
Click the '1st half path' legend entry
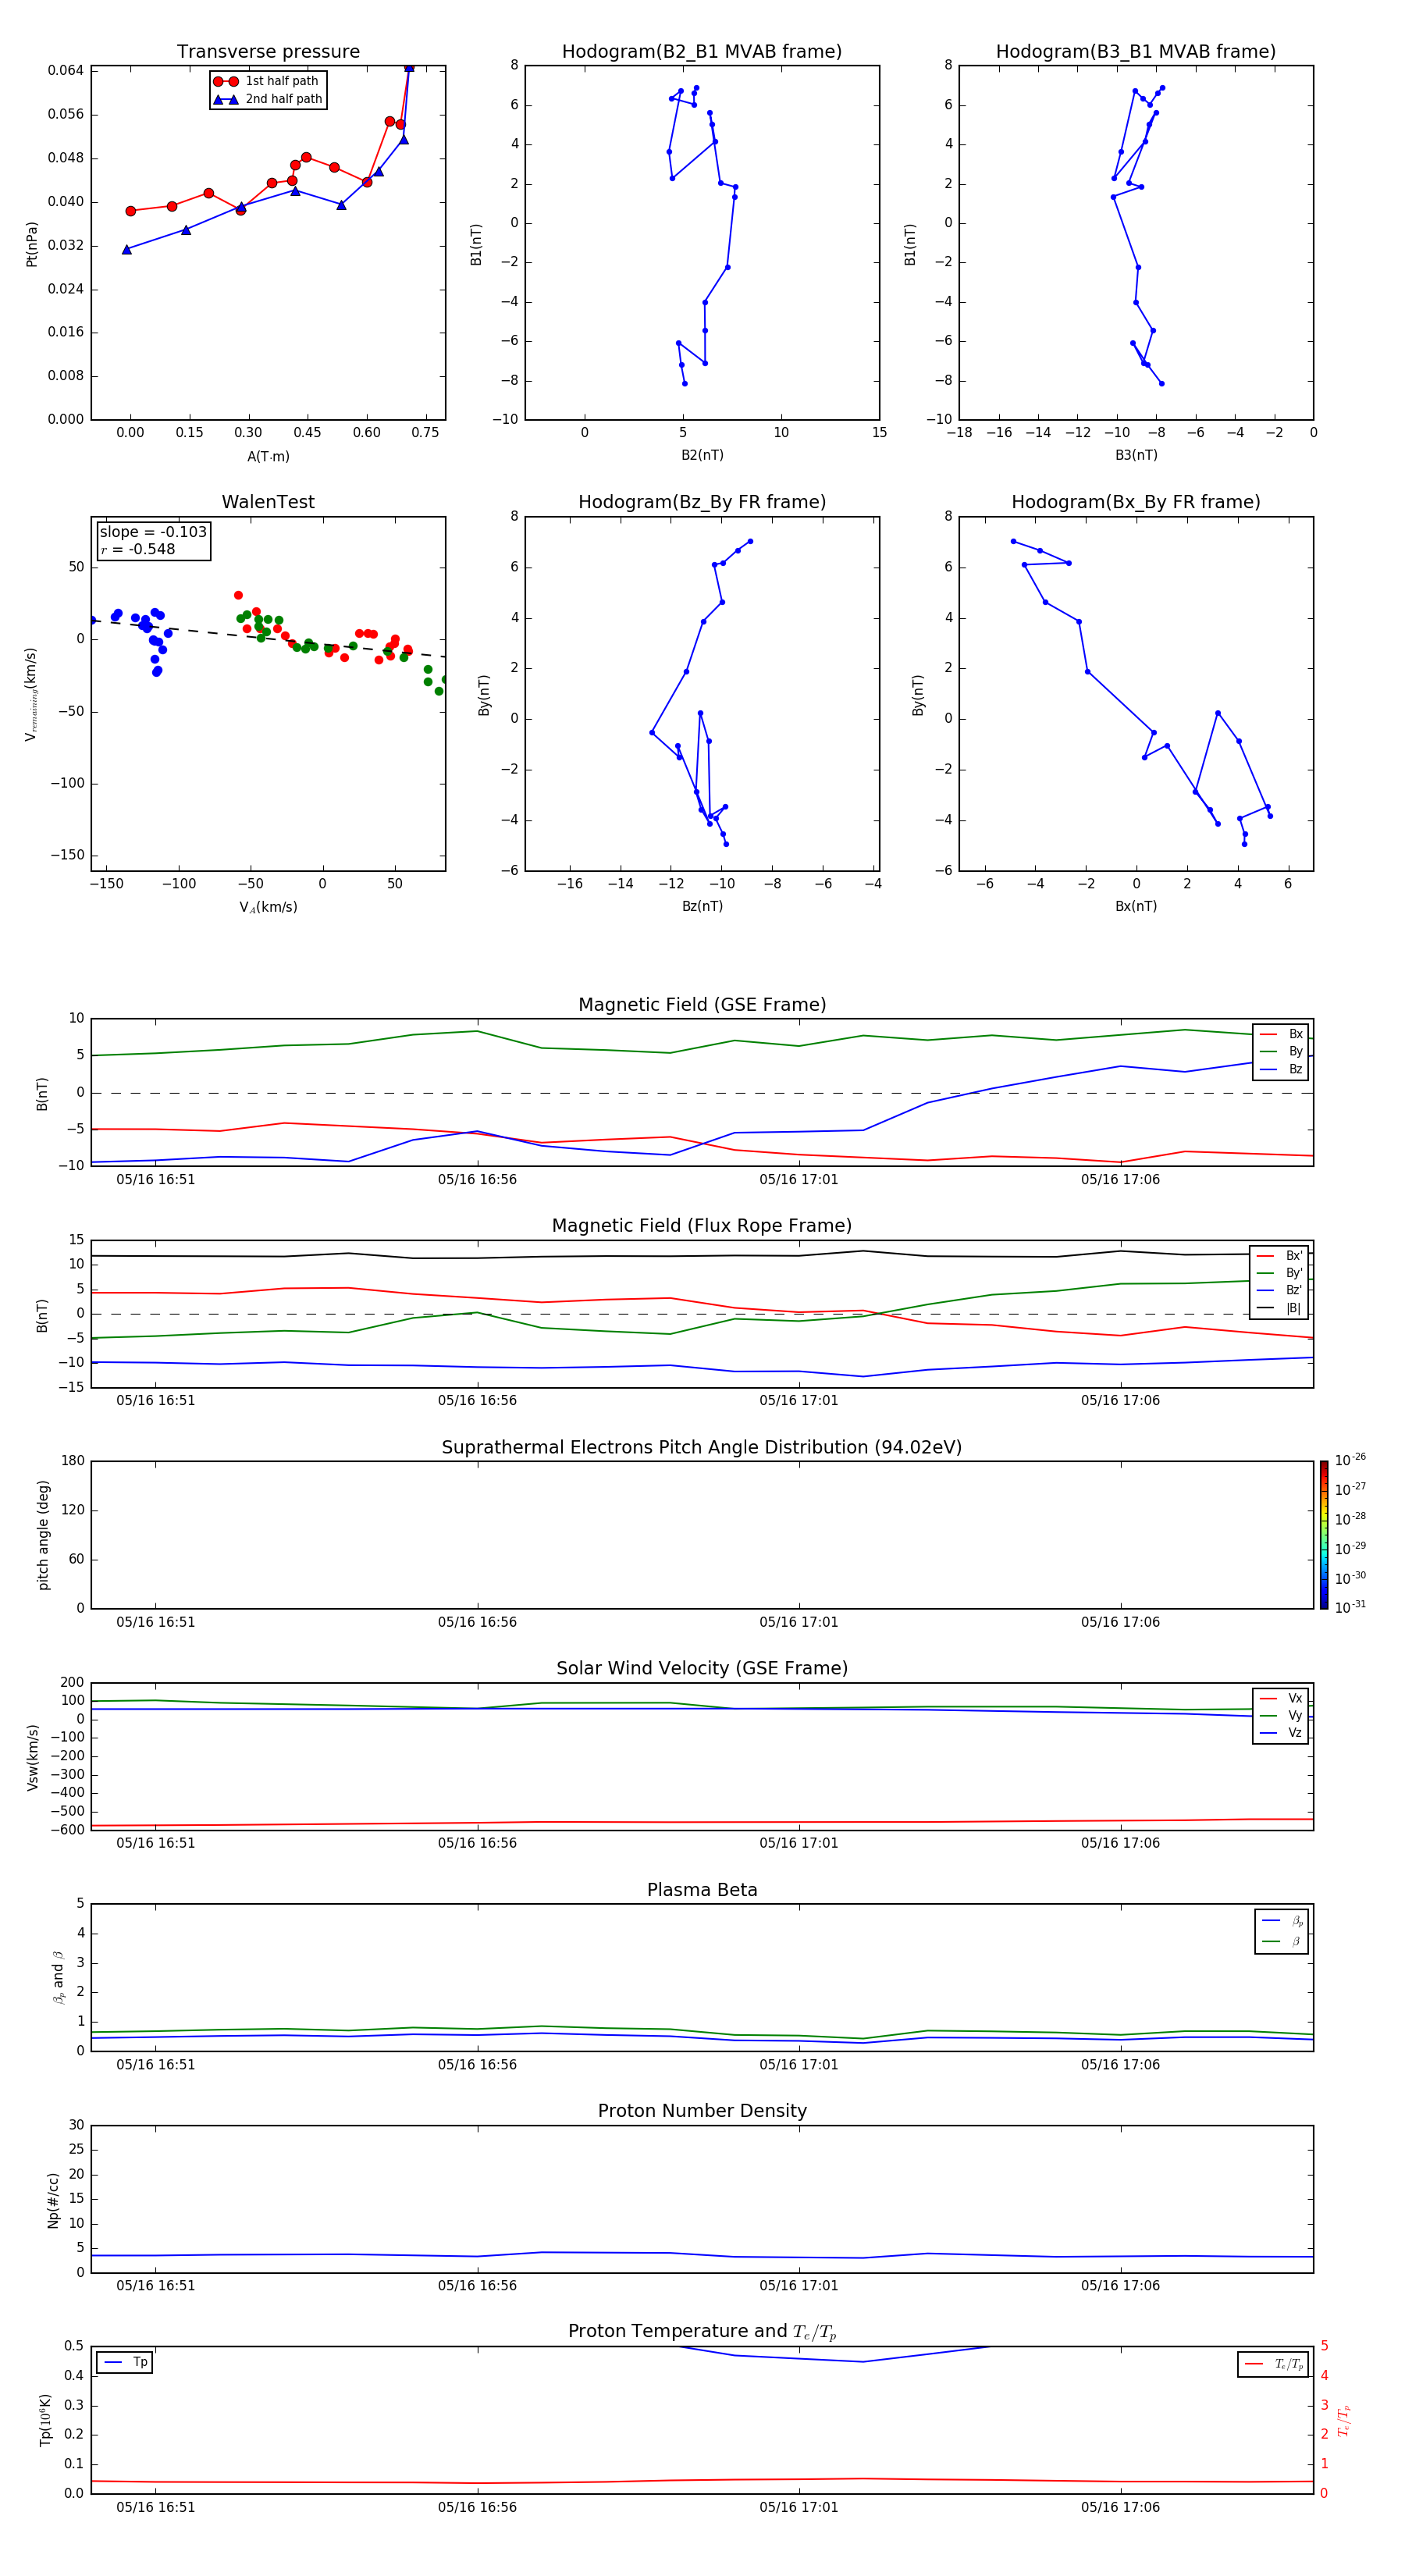tap(268, 81)
